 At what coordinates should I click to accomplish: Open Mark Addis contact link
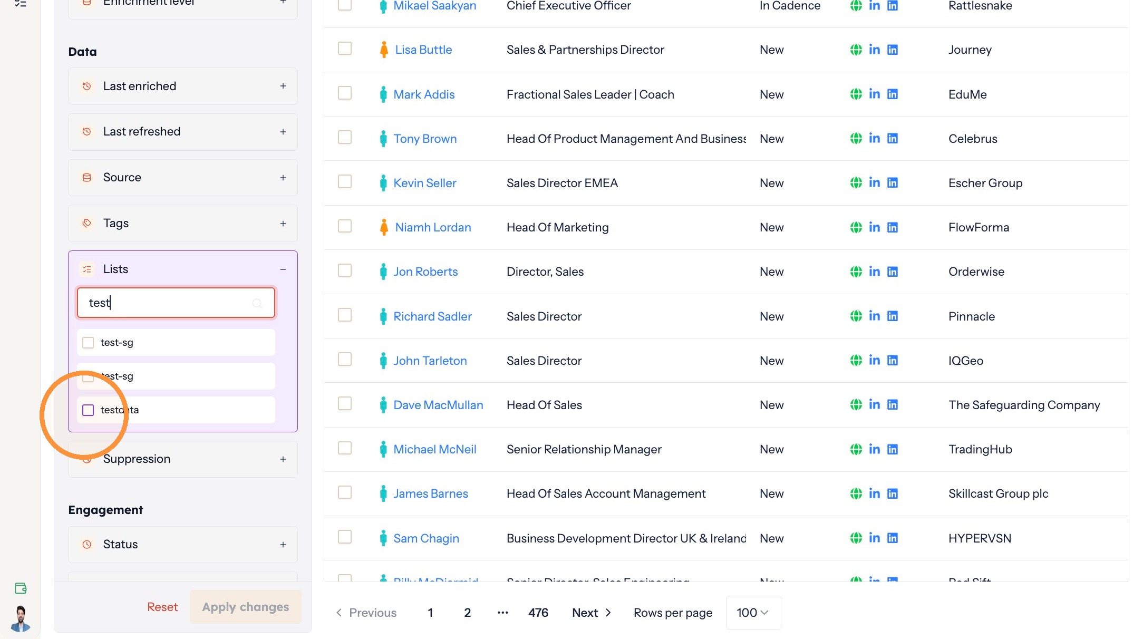coord(424,94)
